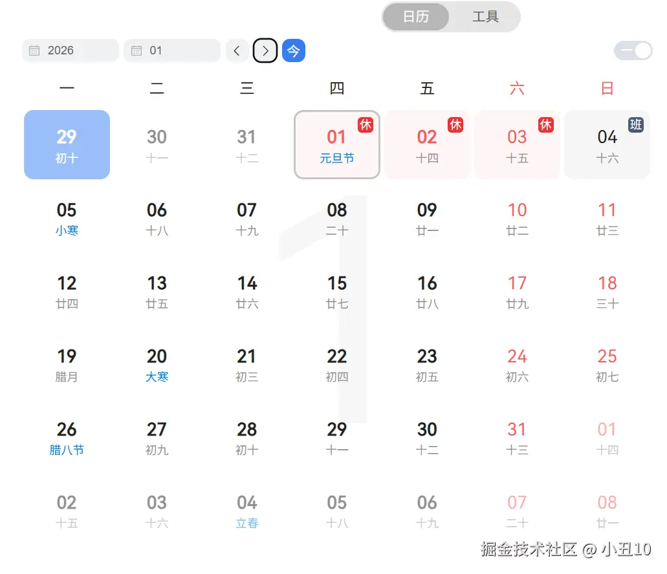Click the 今 today button
The image size is (667, 574).
pos(294,50)
